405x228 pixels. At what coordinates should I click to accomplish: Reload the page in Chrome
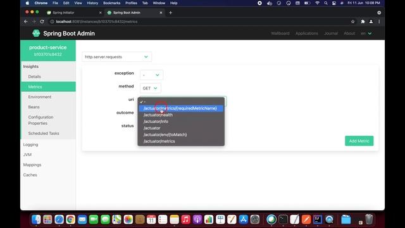click(x=42, y=22)
